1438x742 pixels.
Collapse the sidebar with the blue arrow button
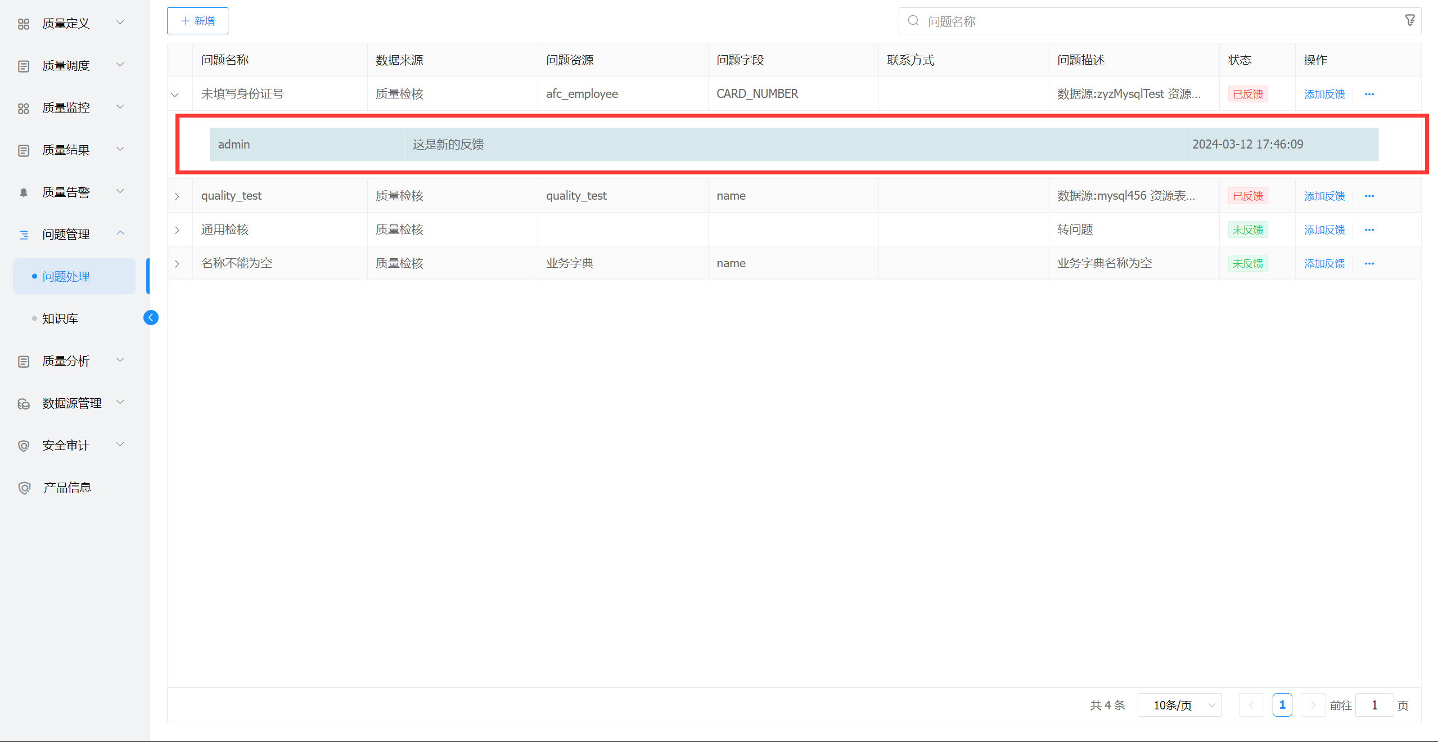pos(151,318)
